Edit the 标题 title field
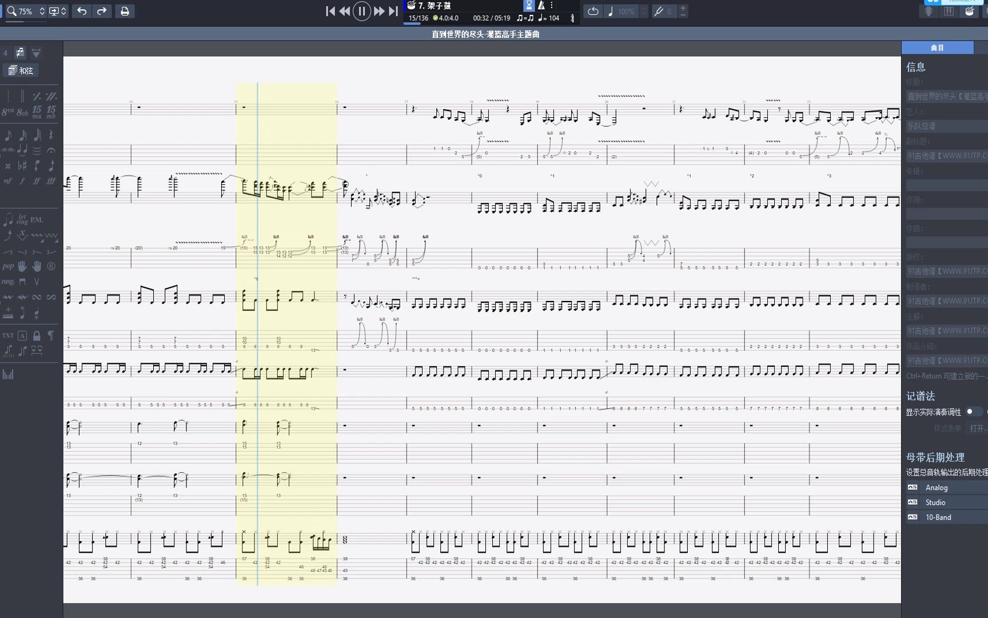This screenshot has width=988, height=618. (x=947, y=97)
